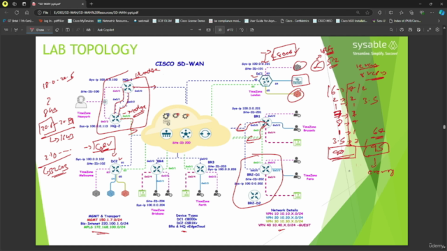Screen dimensions: 447x251
Task: Save the PDF as a copy
Action: click(418, 30)
